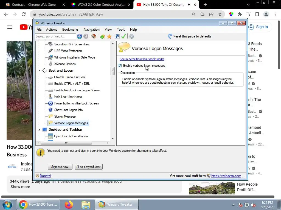The image size is (281, 210).
Task: Select Sign-in Message tree item
Action: click(x=65, y=116)
